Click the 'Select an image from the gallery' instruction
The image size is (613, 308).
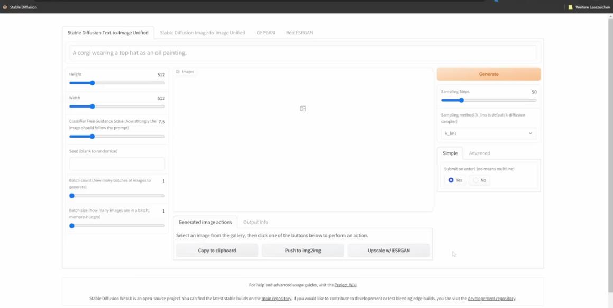(272, 236)
